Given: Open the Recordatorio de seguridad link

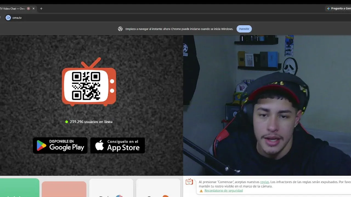Looking at the screenshot, I should (x=223, y=191).
